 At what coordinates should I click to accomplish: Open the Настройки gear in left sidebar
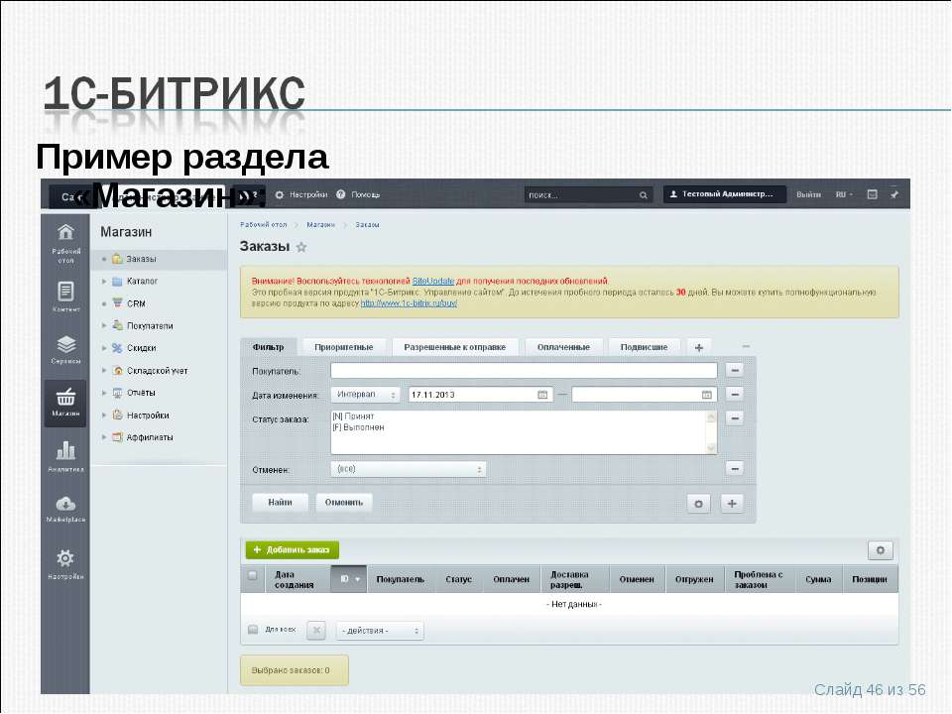pos(65,563)
